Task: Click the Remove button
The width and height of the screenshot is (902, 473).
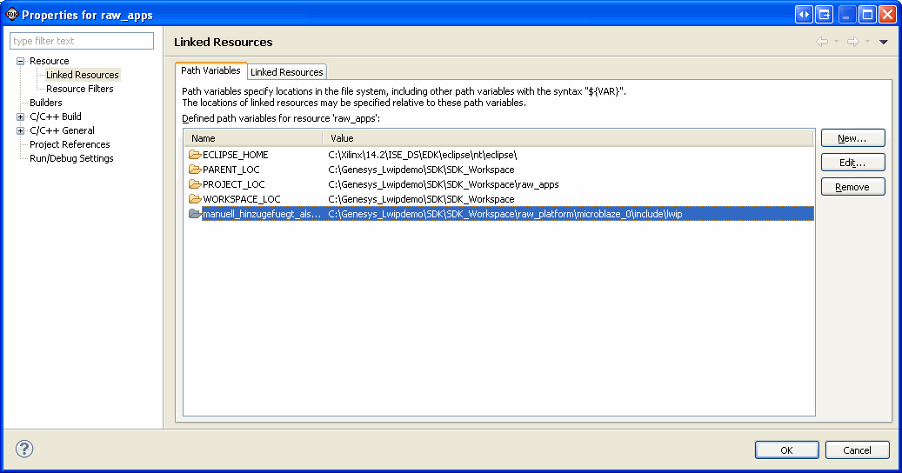Action: click(x=852, y=187)
